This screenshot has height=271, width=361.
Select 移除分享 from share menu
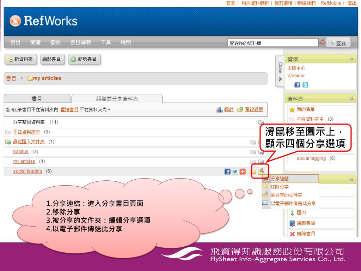tap(290, 187)
